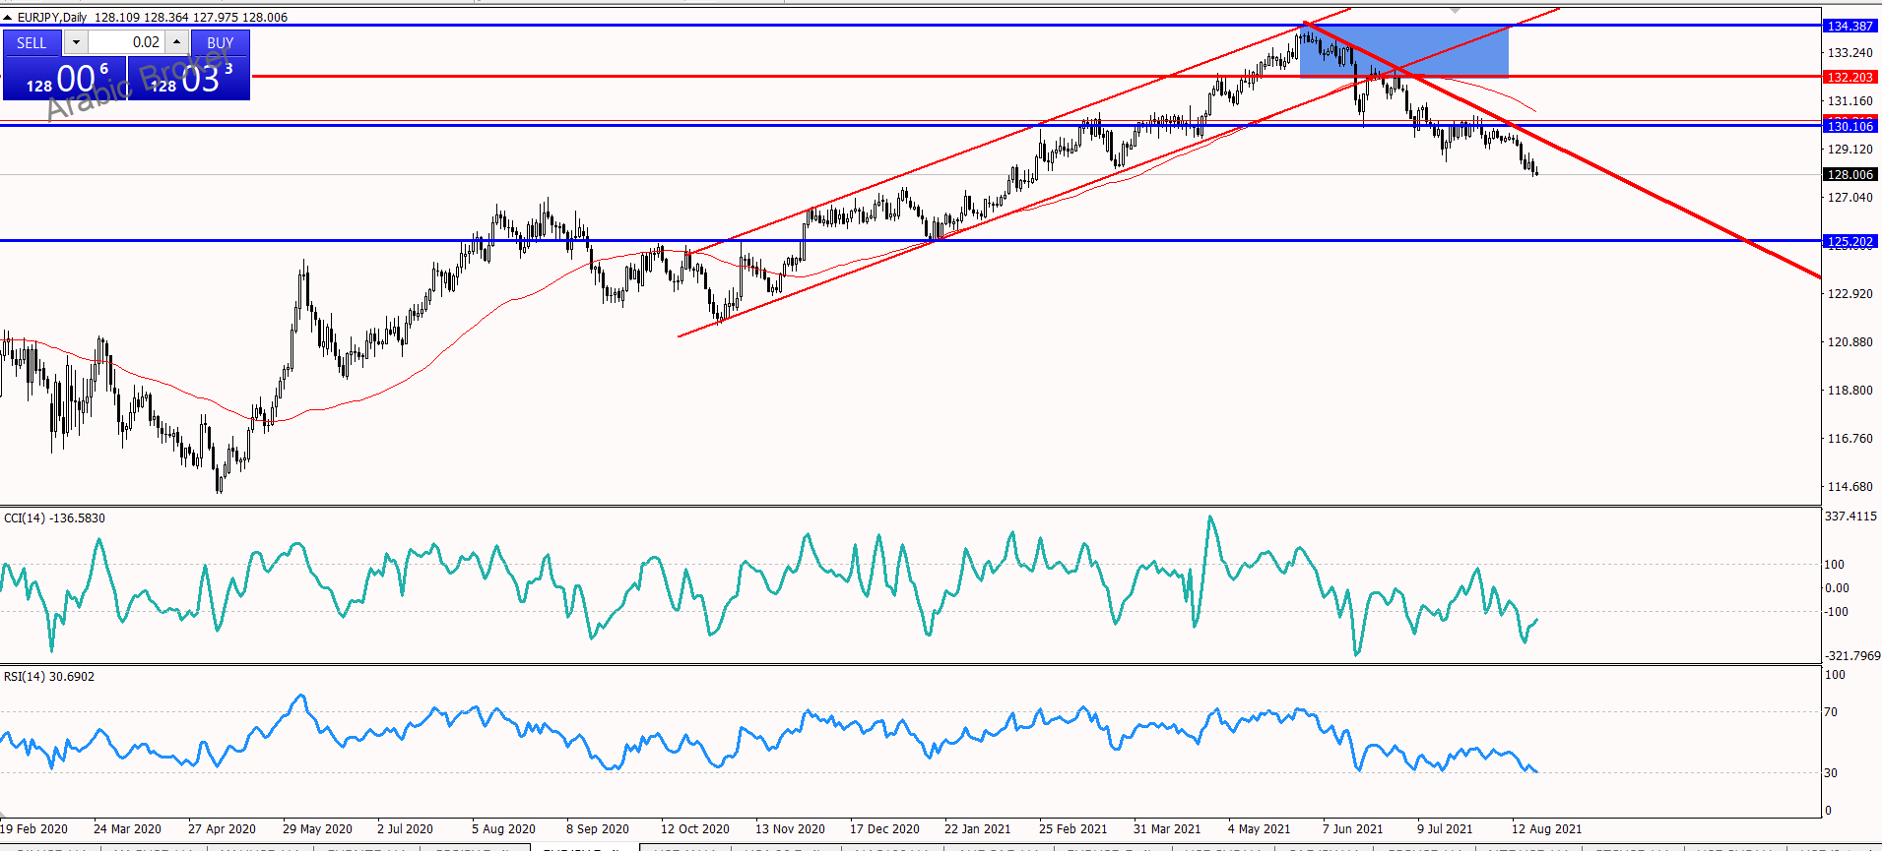1882x851 pixels.
Task: Click the EURJPY,Daily chart title text
Action: point(52,17)
